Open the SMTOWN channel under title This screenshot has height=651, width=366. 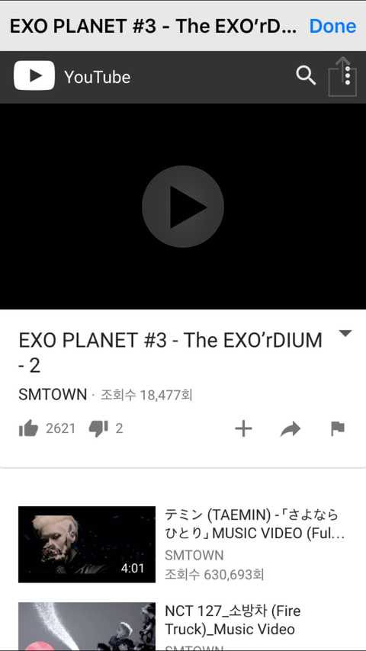[x=53, y=394]
